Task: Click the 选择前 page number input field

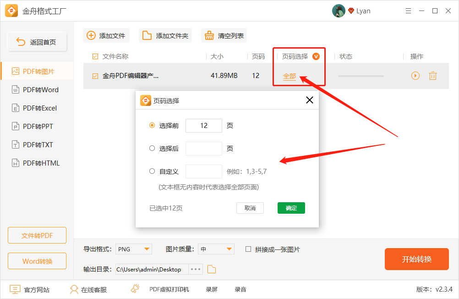Action: click(203, 126)
